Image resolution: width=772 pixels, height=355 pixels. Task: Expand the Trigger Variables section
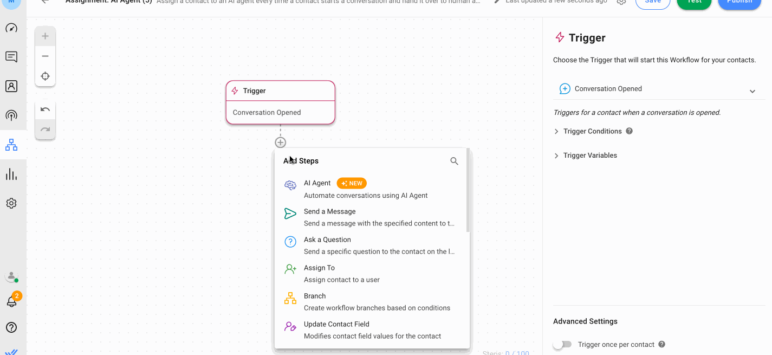590,156
